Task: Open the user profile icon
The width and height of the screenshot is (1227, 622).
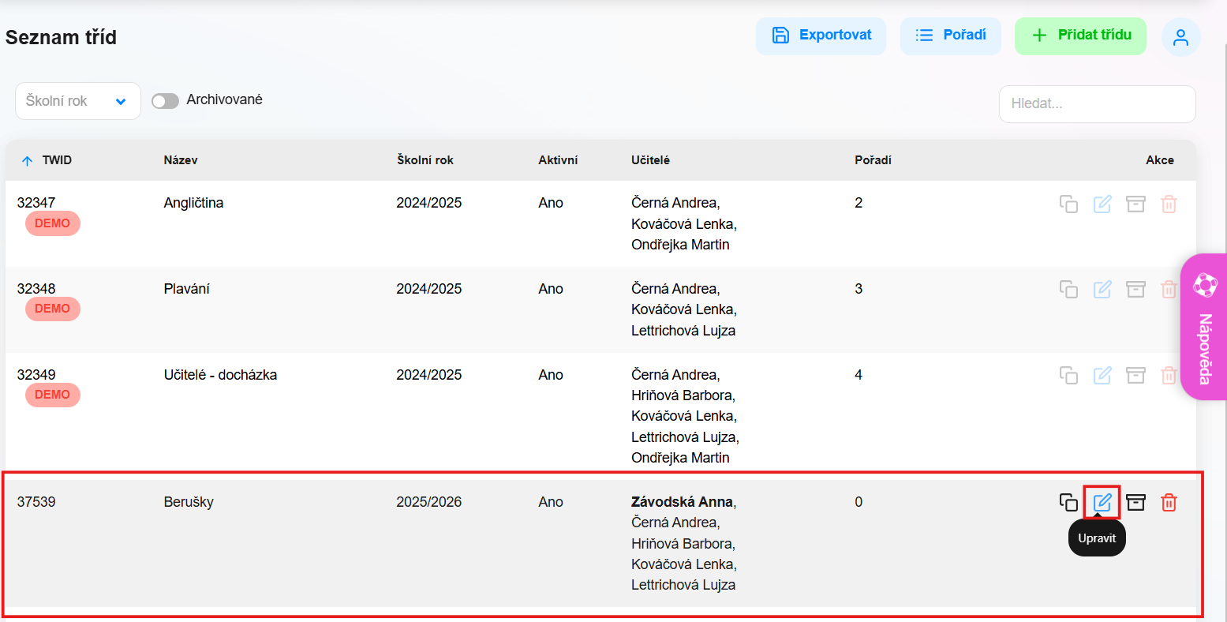Action: coord(1180,37)
